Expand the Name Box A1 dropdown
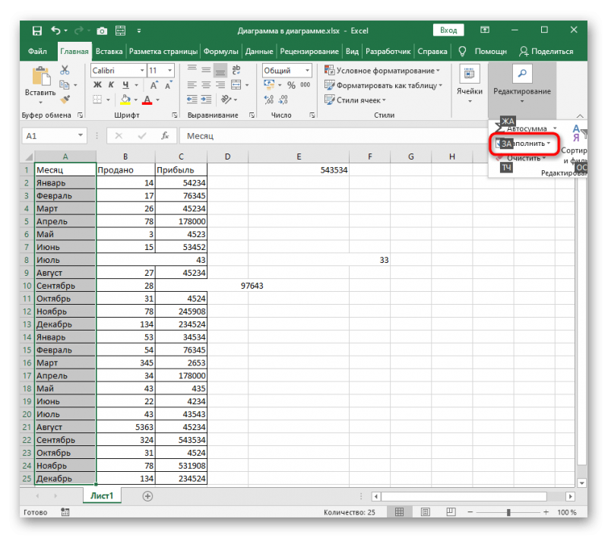This screenshot has height=538, width=608. [x=81, y=136]
